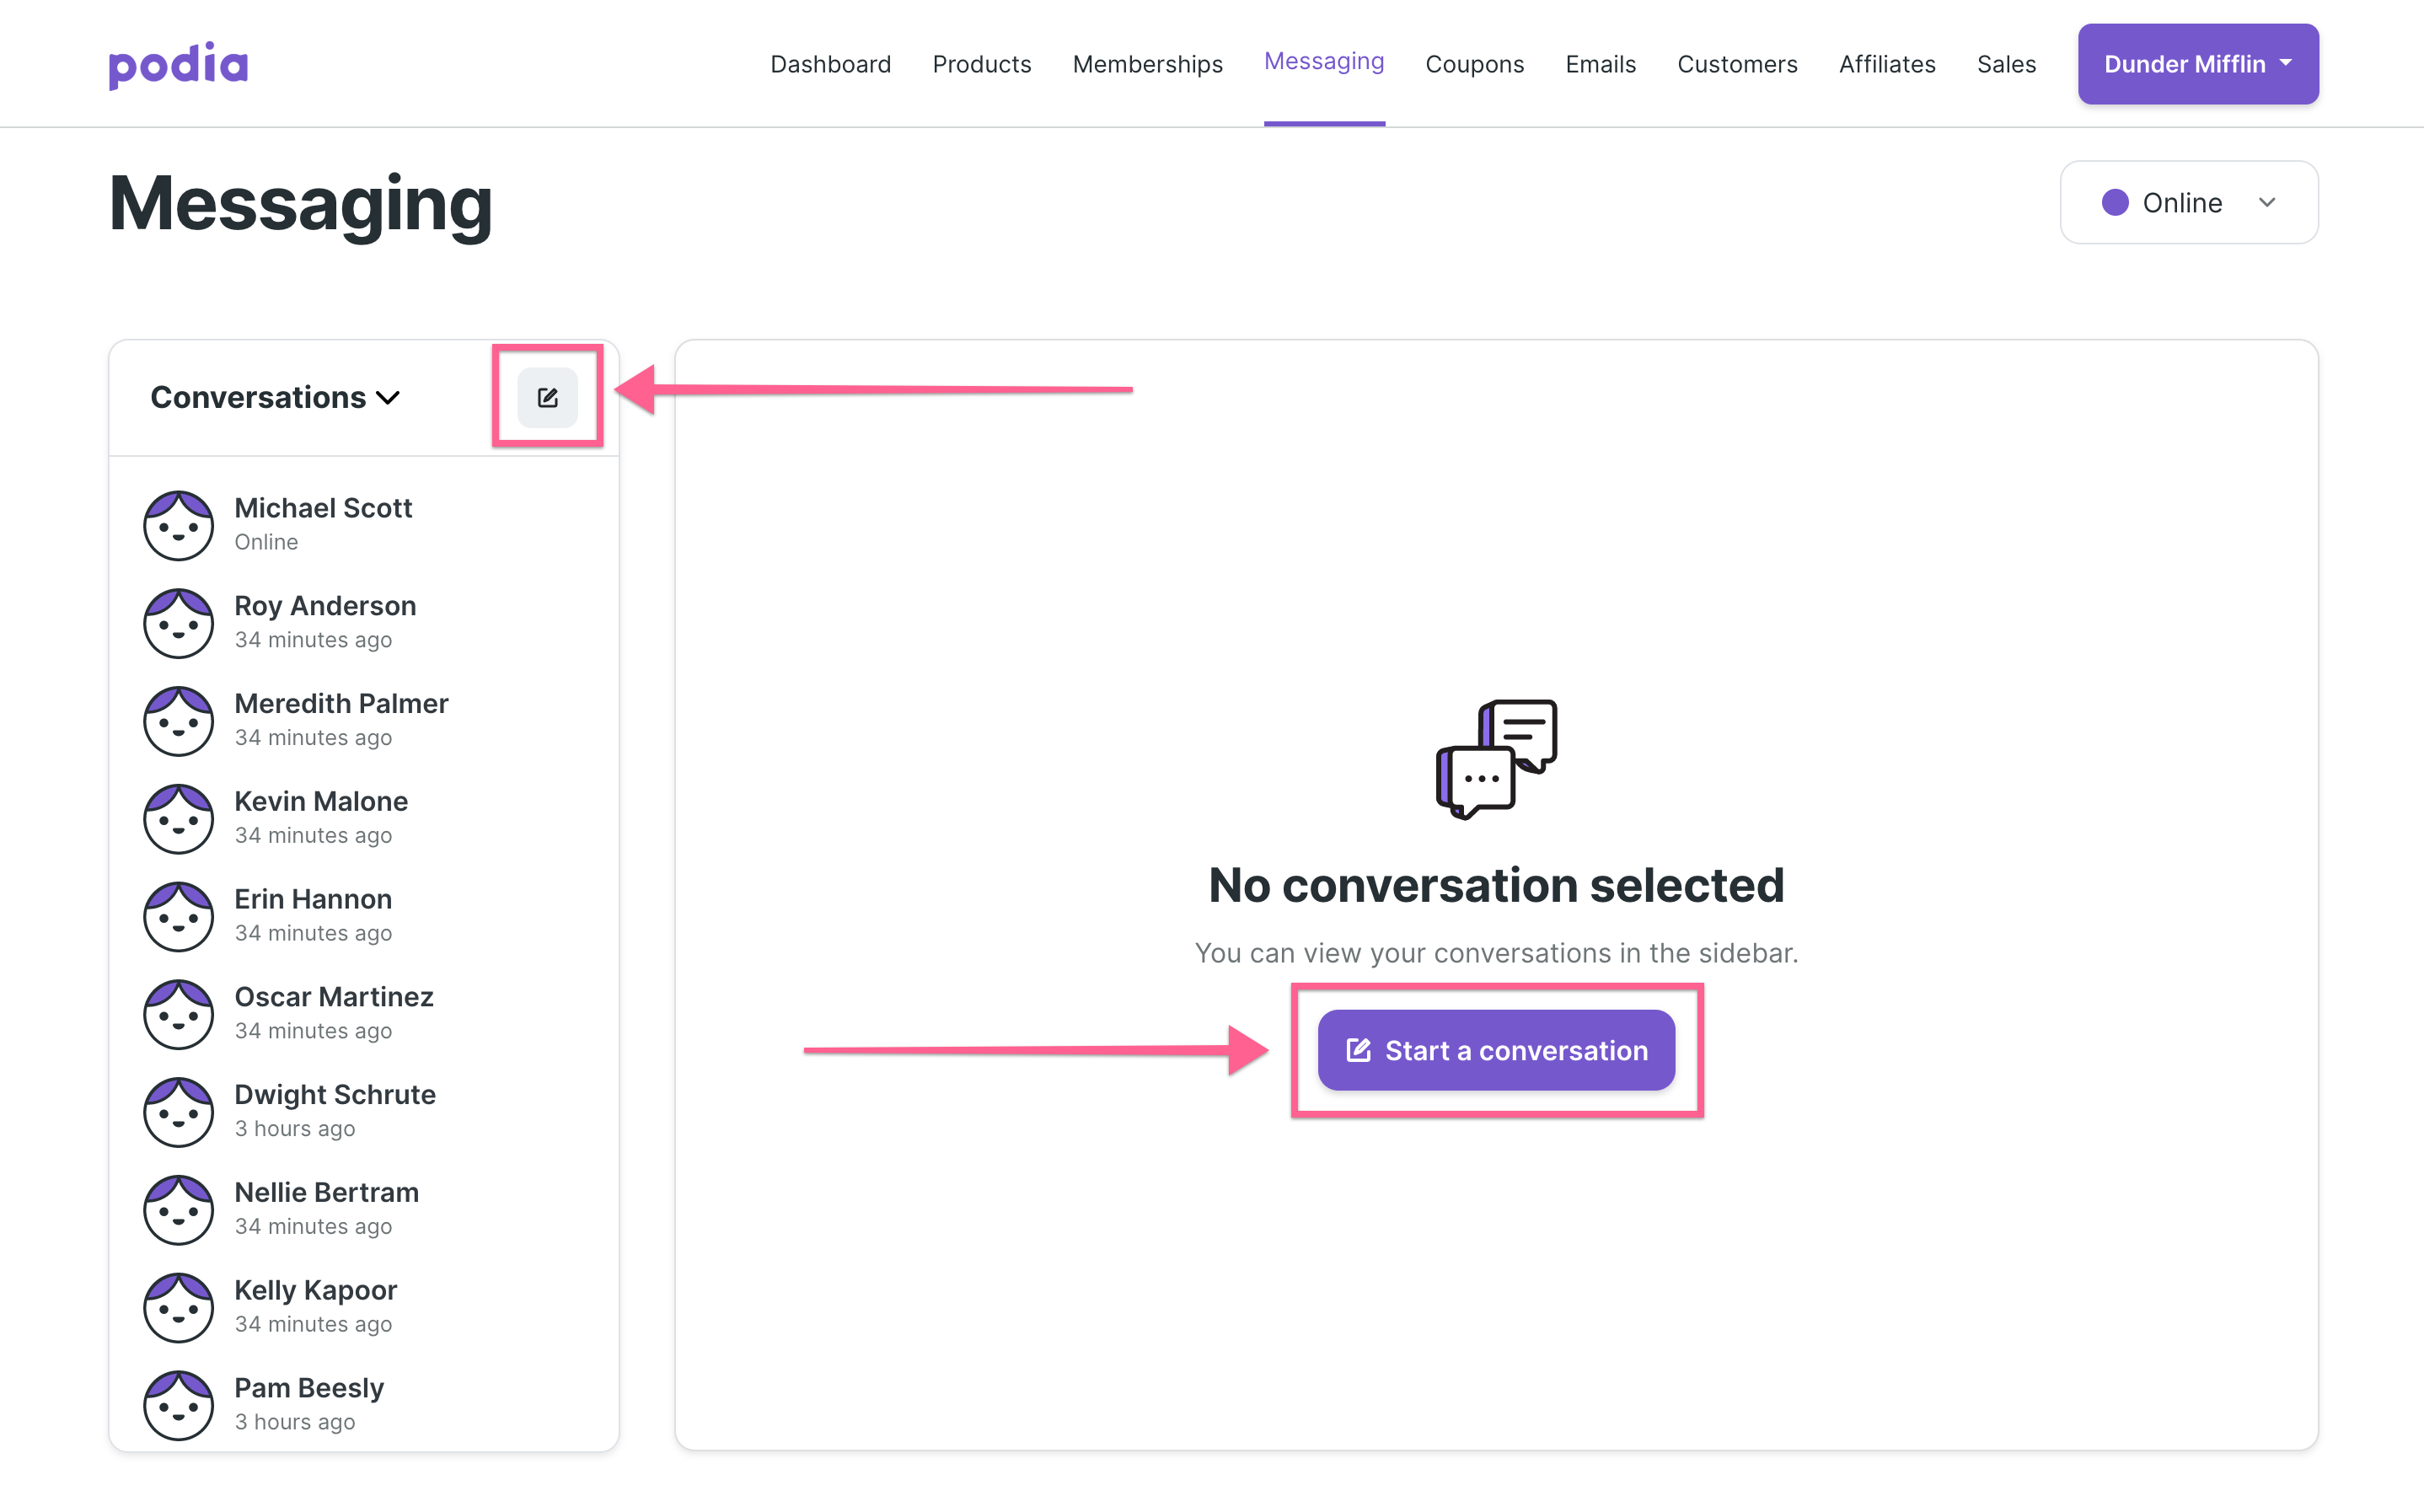
Task: Click the pencil icon in Start a conversation
Action: pyautogui.click(x=1358, y=1050)
